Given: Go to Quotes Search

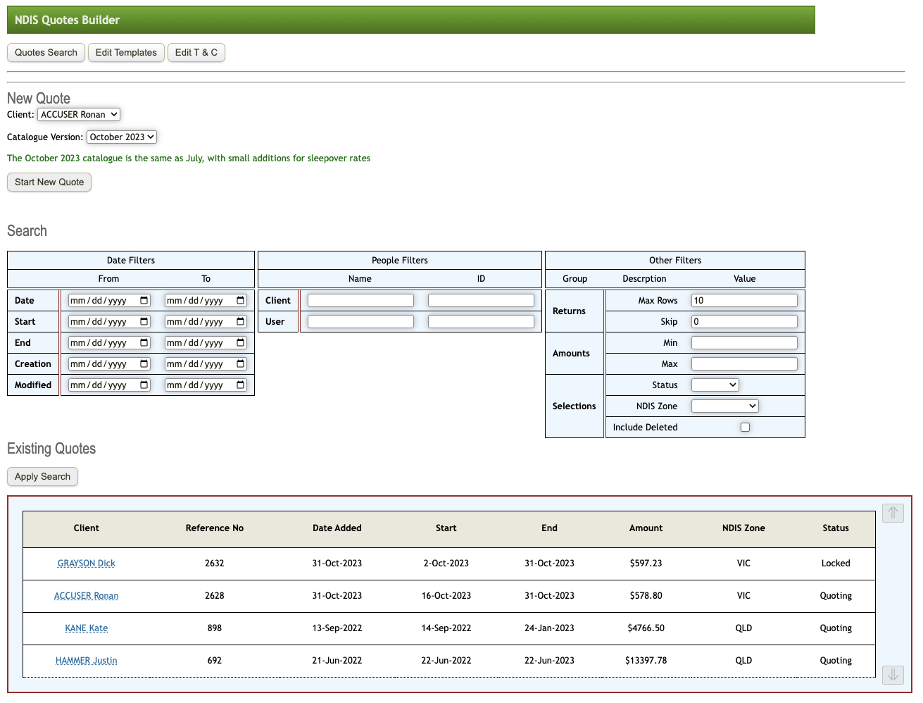Looking at the screenshot, I should pyautogui.click(x=46, y=53).
